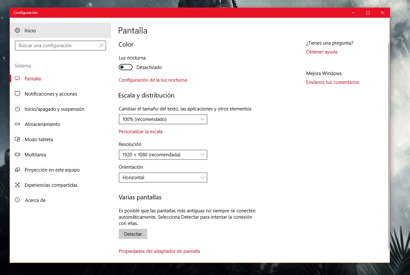Screen dimensions: 410x275
Task: Click the Multitarea icon
Action: coord(17,155)
